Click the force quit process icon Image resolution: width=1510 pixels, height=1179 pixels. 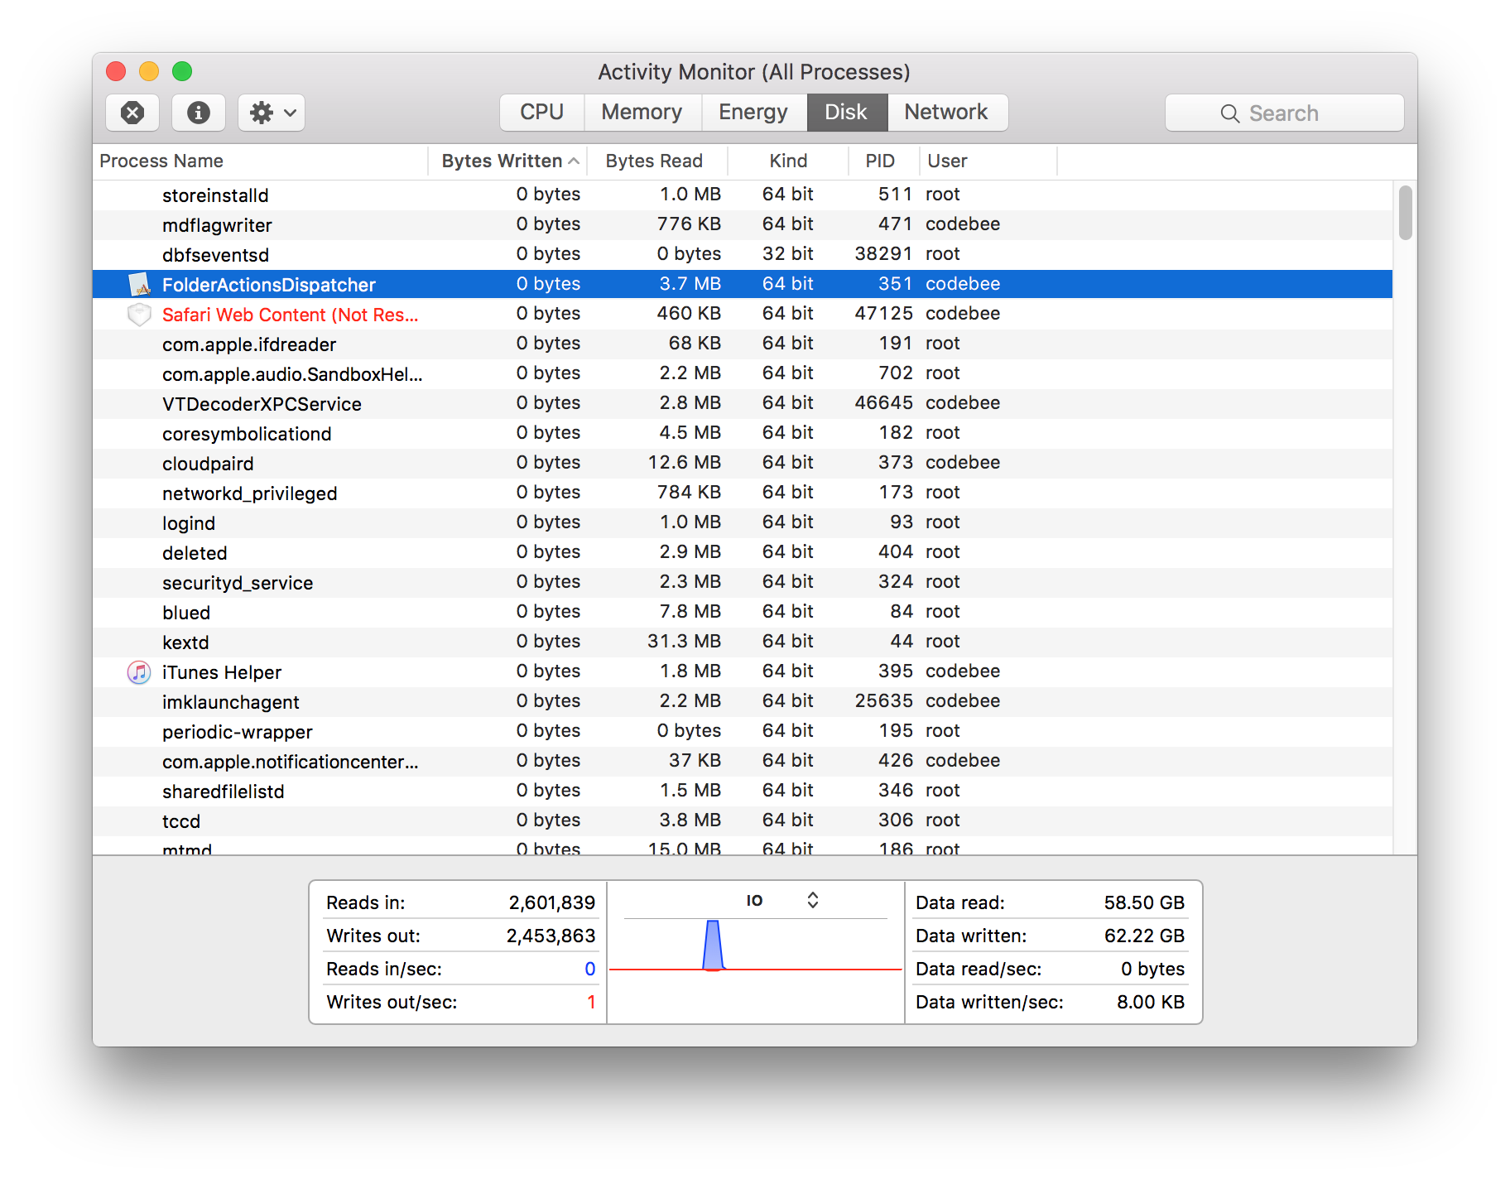tap(132, 113)
